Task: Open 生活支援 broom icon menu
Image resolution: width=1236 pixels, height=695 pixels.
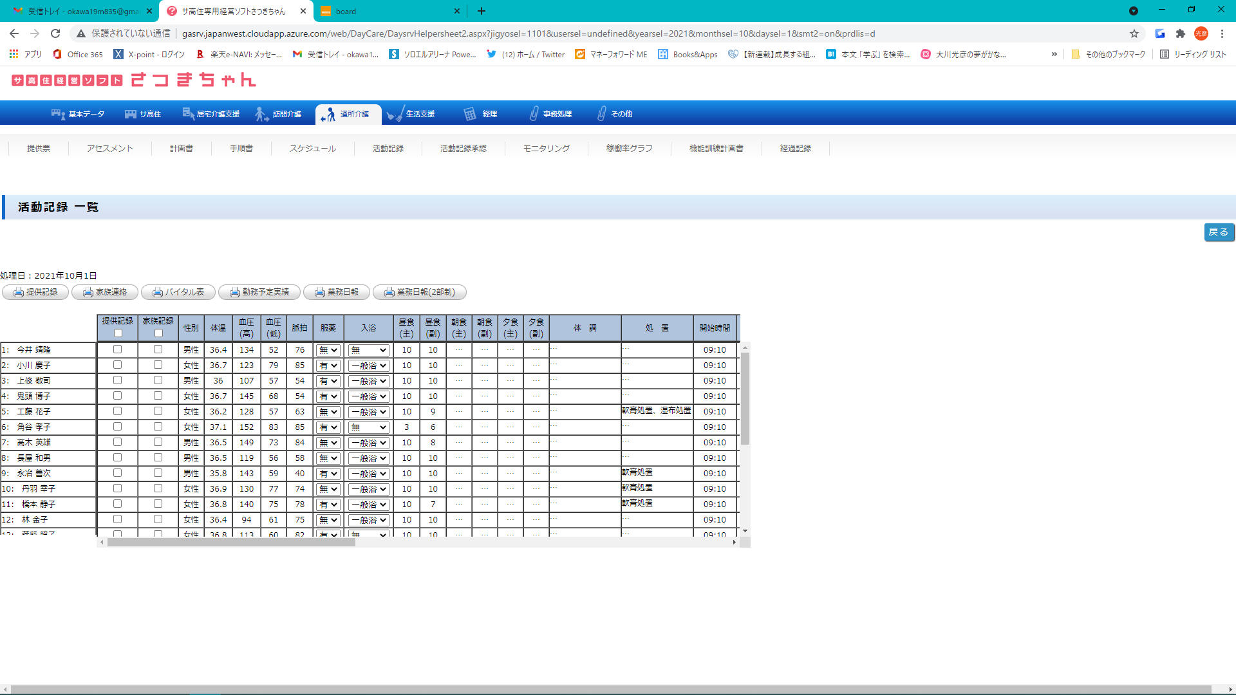Action: [x=395, y=114]
